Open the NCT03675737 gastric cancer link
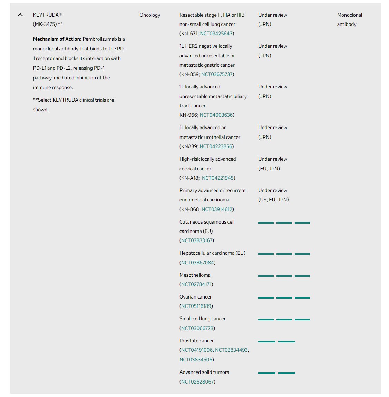 (217, 74)
